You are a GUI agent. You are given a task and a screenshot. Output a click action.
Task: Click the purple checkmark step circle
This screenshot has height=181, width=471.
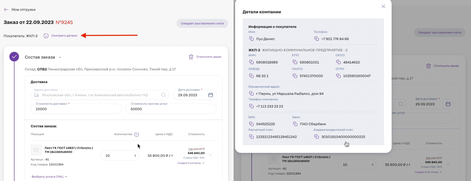tap(14, 57)
